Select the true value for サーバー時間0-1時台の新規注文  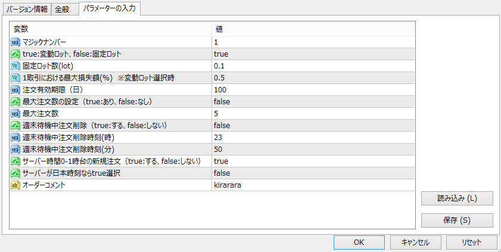221,161
